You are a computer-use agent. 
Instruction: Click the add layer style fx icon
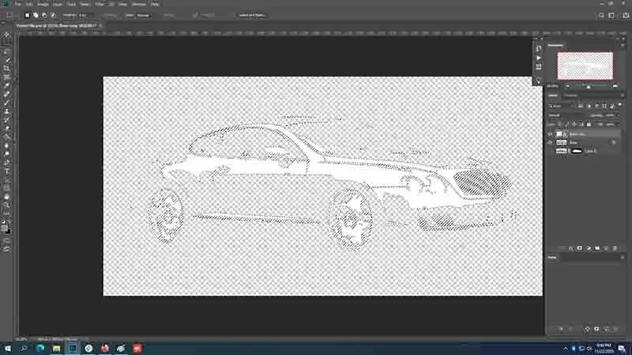pos(570,248)
